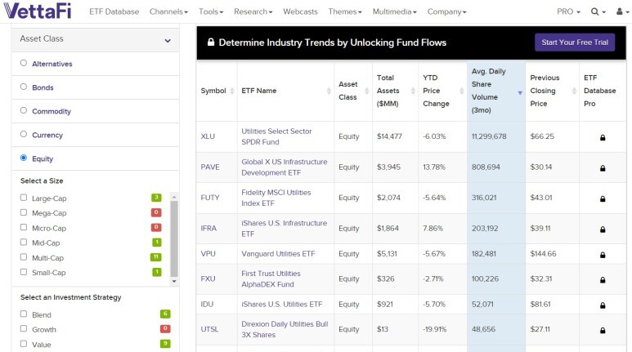The width and height of the screenshot is (632, 352).
Task: Click size list scroll up arrow
Action: (x=174, y=197)
